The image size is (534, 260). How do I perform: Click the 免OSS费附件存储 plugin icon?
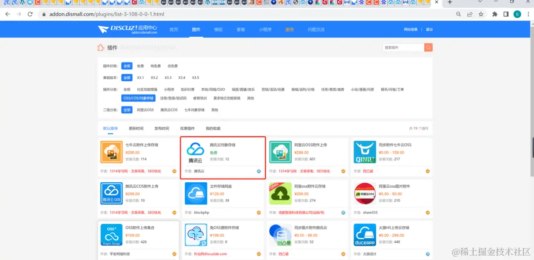pos(196,235)
